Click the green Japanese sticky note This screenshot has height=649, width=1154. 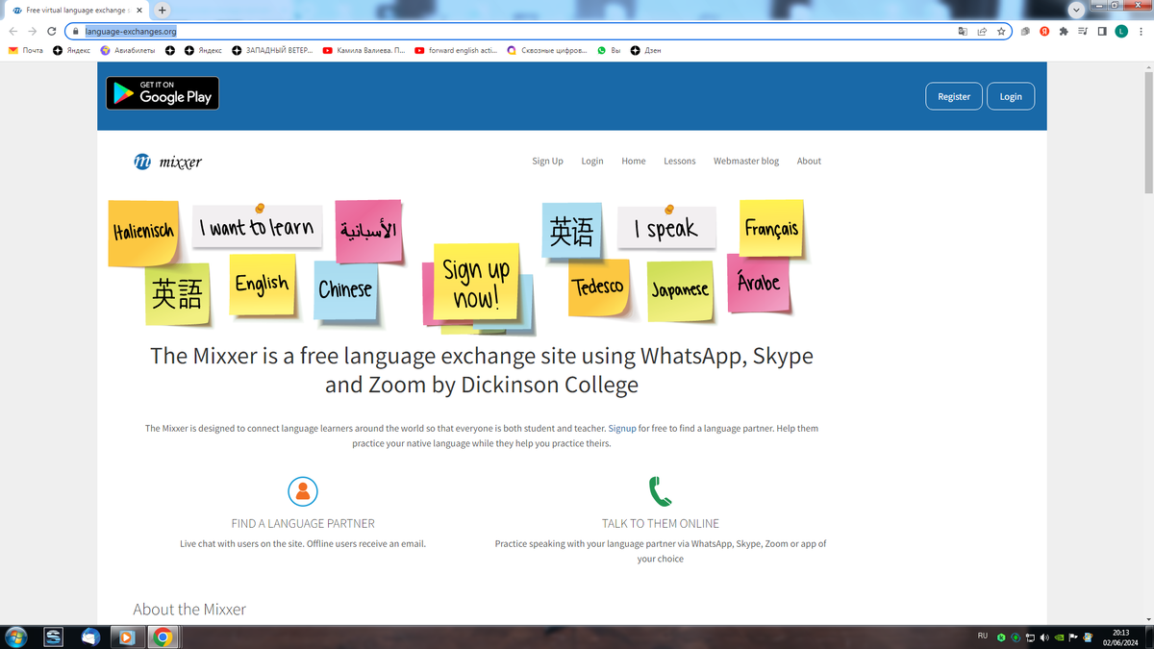[x=680, y=290]
